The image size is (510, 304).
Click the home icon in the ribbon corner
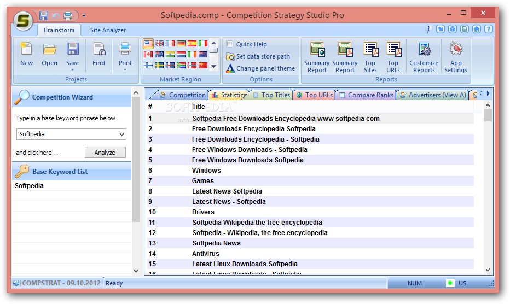pos(477,30)
